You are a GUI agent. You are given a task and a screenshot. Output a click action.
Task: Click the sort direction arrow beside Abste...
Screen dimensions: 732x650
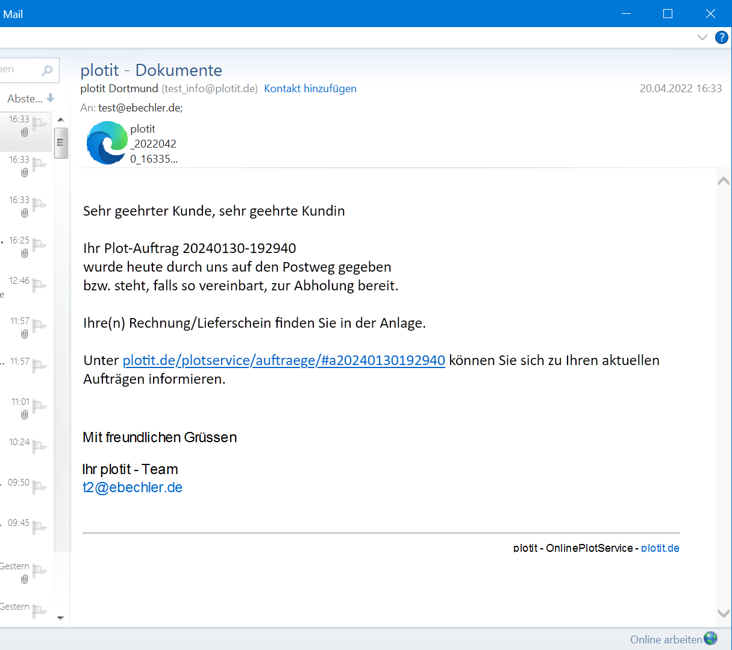[51, 98]
